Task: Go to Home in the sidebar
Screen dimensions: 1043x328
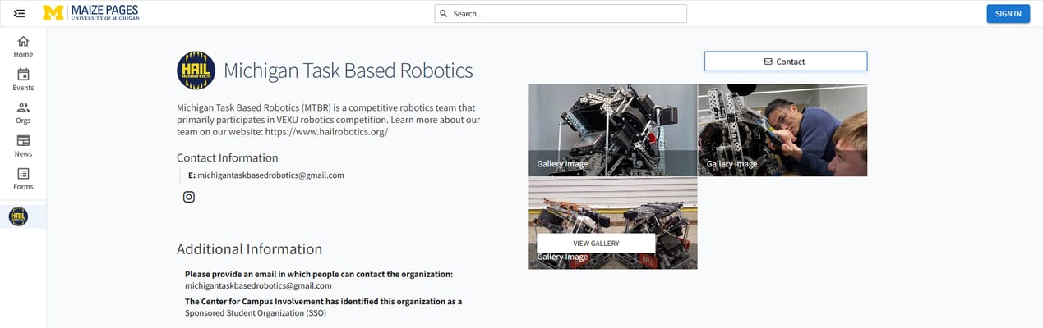Action: tap(23, 47)
